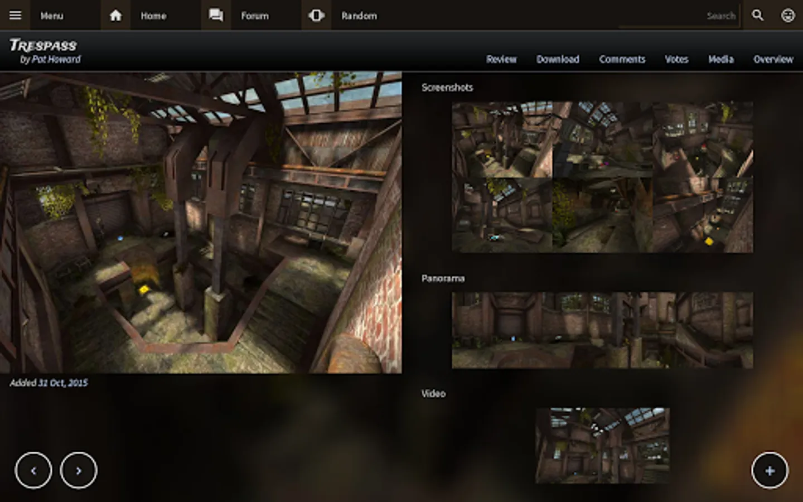The width and height of the screenshot is (803, 502).
Task: Select the Media tab
Action: [720, 59]
